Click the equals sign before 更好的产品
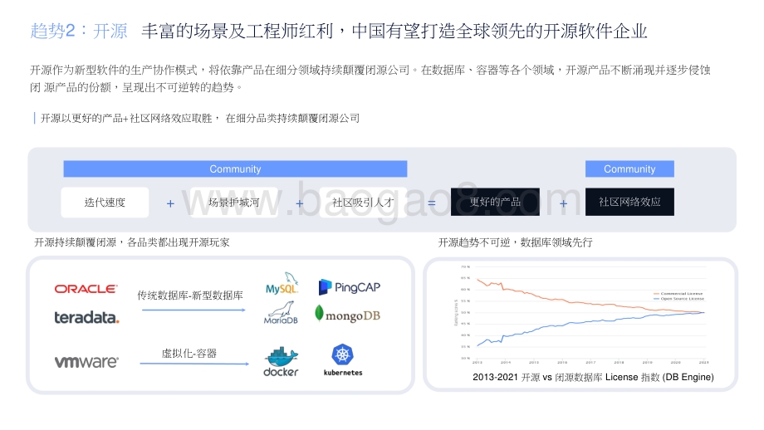The height and width of the screenshot is (430, 764). point(432,203)
